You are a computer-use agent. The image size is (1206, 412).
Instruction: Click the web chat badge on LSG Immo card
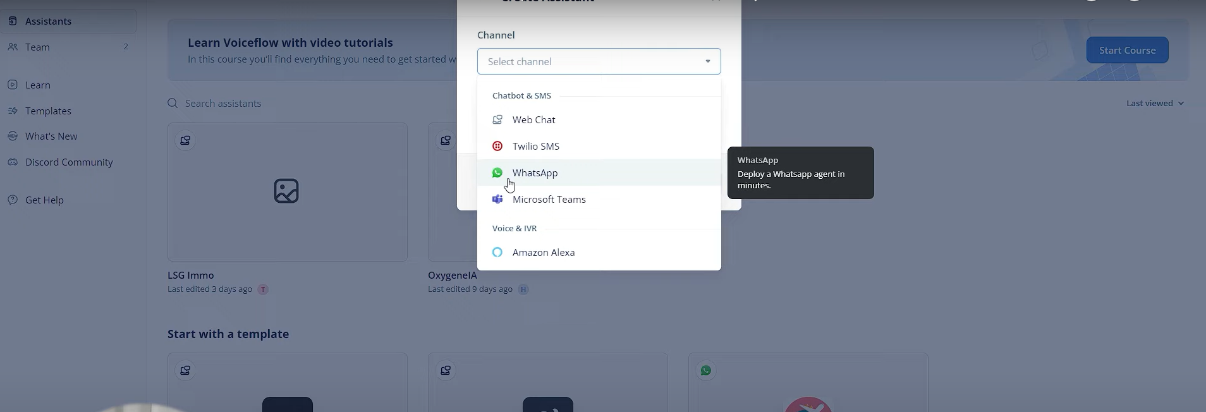185,140
